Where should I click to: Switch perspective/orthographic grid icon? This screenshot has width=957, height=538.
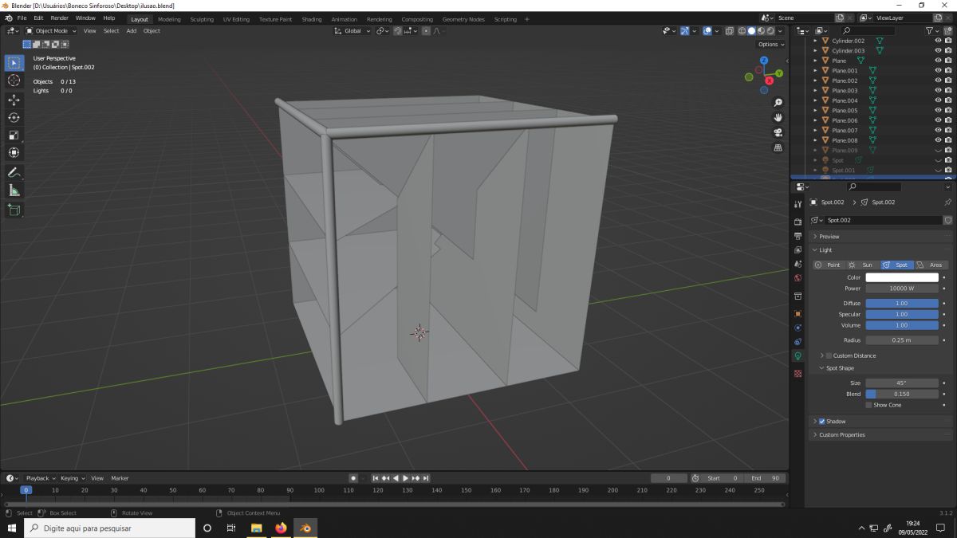[x=778, y=147]
